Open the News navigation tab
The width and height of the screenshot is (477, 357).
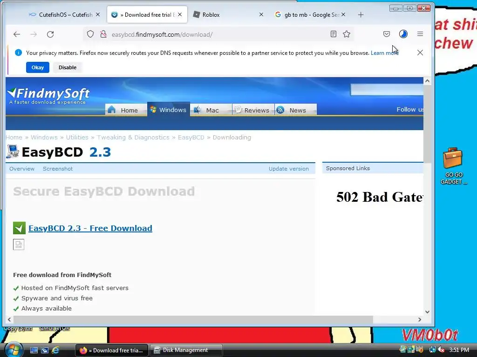coord(296,110)
